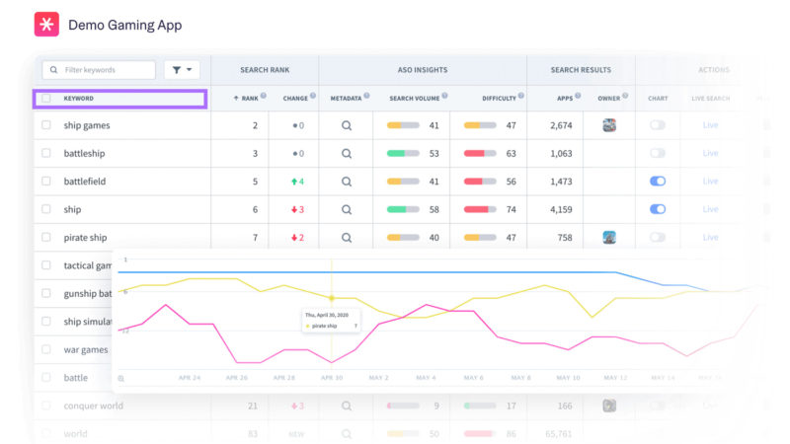This screenshot has width=790, height=444.
Task: Sort by Rank column header
Action: tap(248, 98)
